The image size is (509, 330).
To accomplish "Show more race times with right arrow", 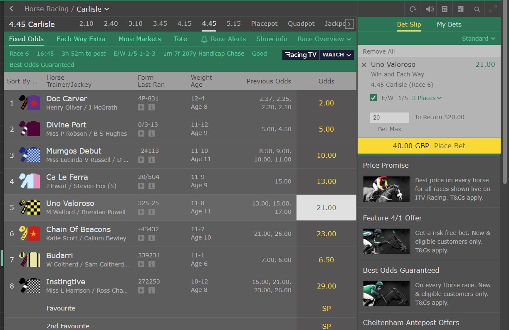I will tap(350, 24).
